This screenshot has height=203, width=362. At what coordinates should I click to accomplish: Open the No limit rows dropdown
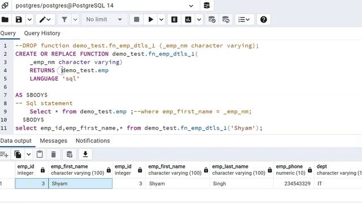[104, 20]
